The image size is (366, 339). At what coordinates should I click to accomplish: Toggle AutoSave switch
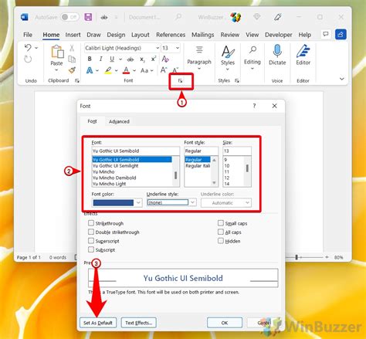pyautogui.click(x=69, y=17)
